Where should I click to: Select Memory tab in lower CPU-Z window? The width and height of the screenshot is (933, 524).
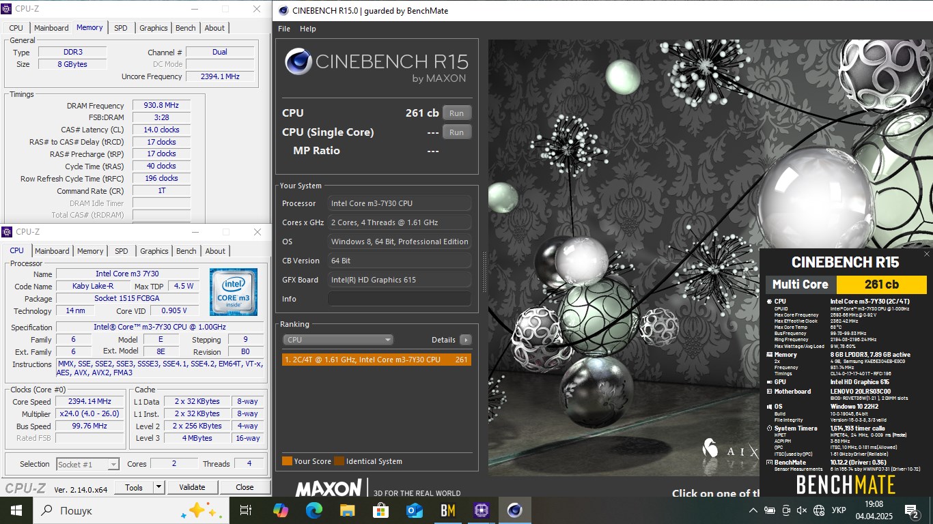(x=90, y=251)
